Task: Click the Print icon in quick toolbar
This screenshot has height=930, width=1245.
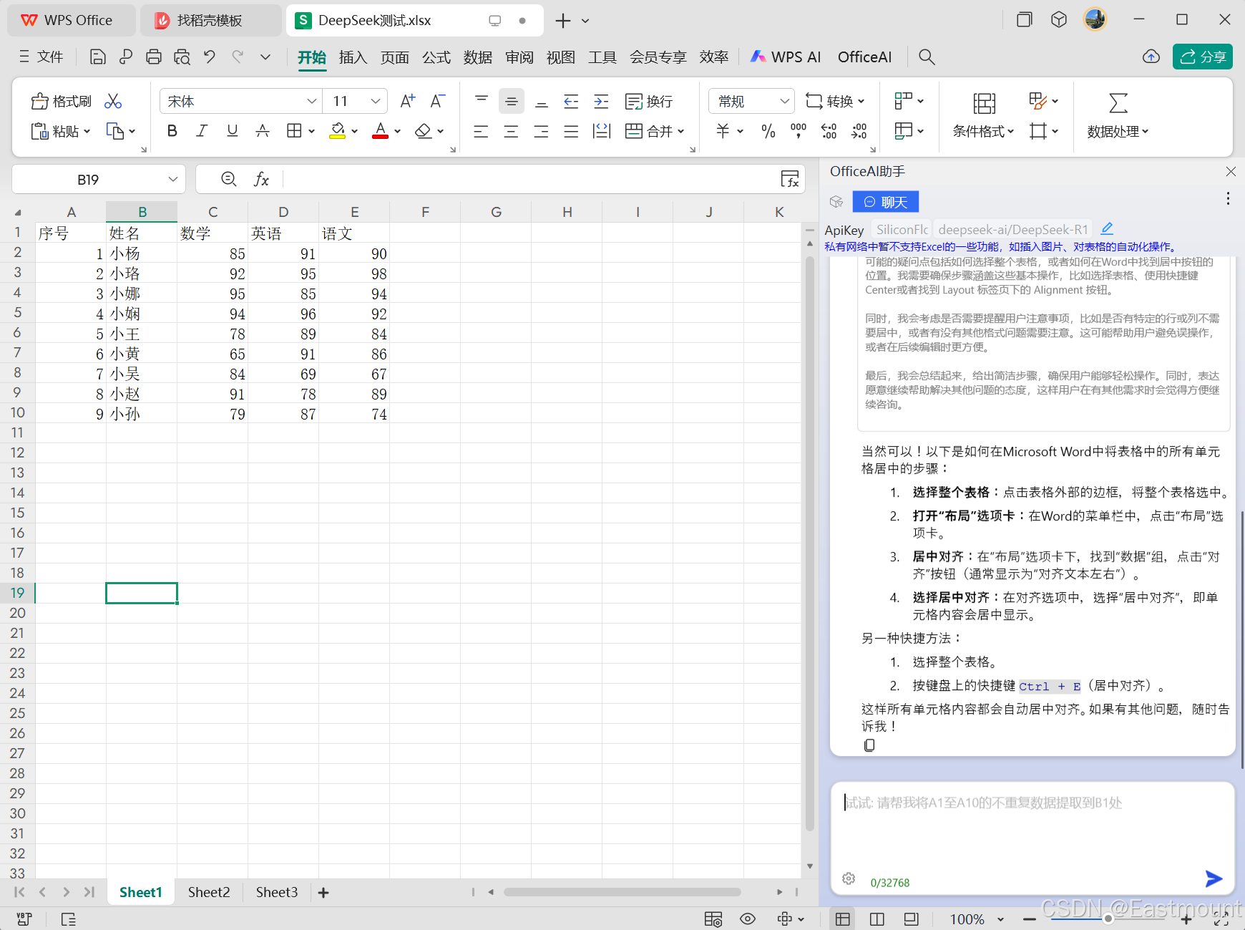Action: pyautogui.click(x=154, y=57)
